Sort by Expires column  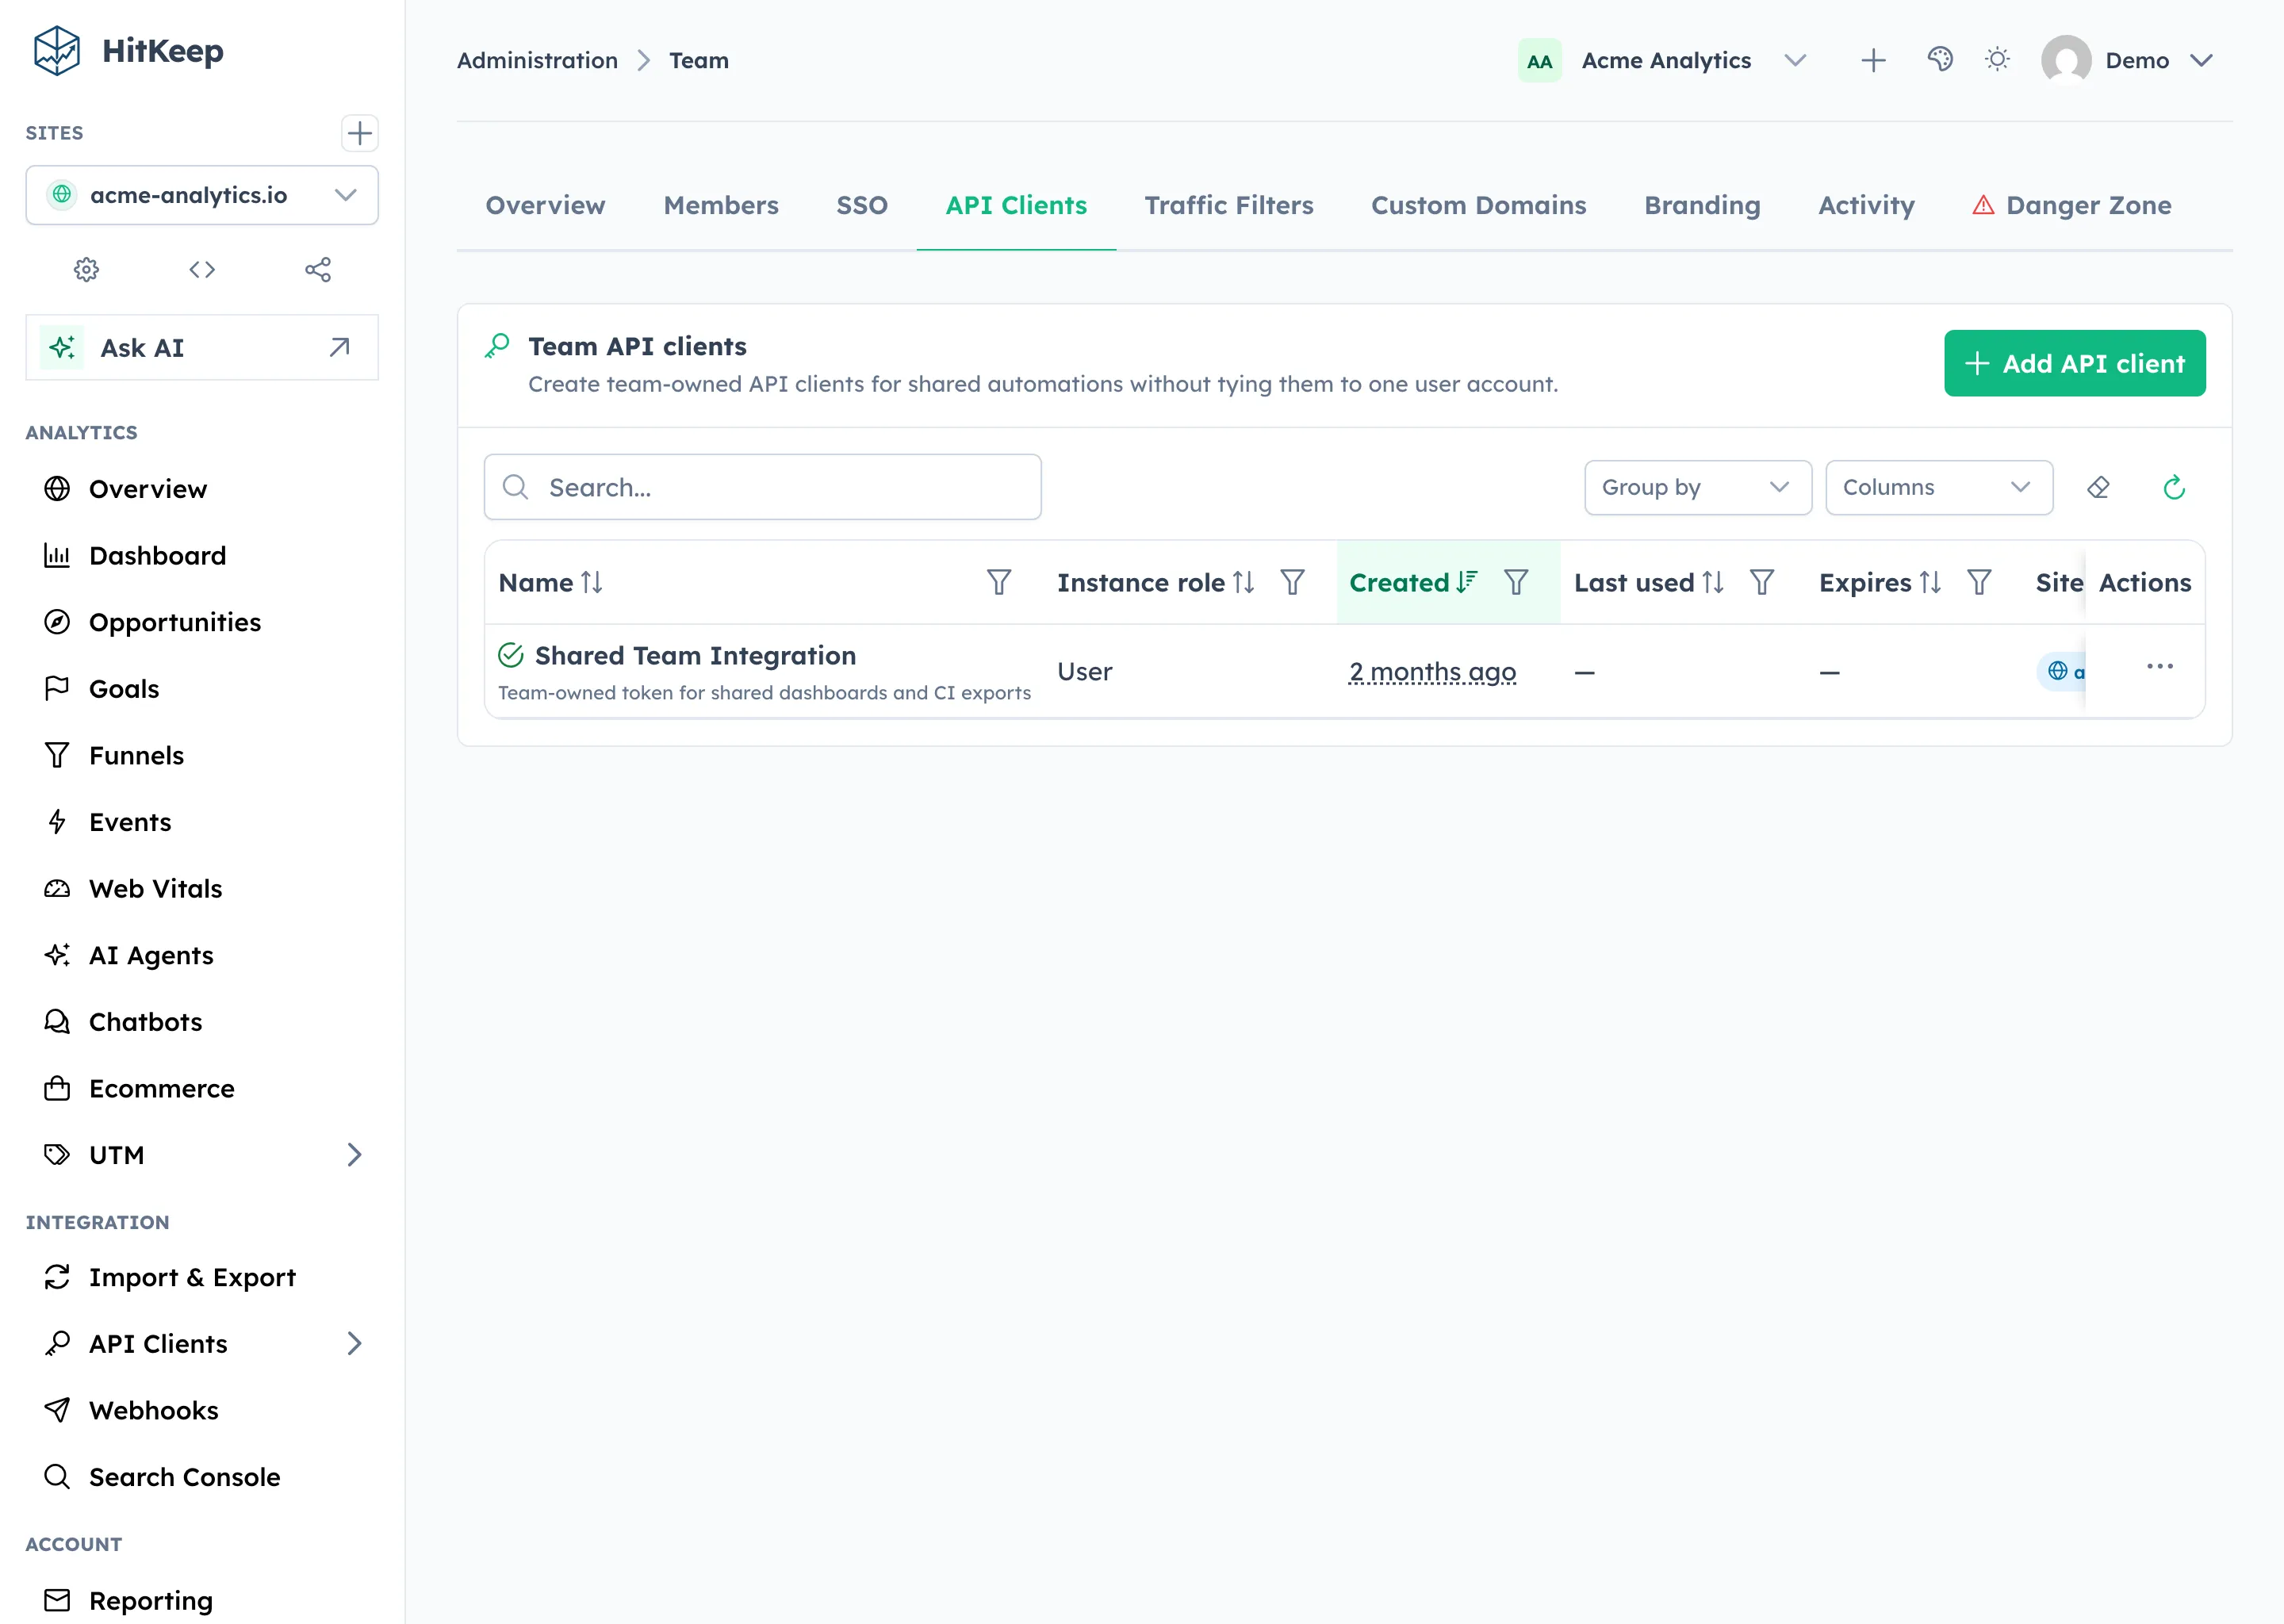[1930, 582]
